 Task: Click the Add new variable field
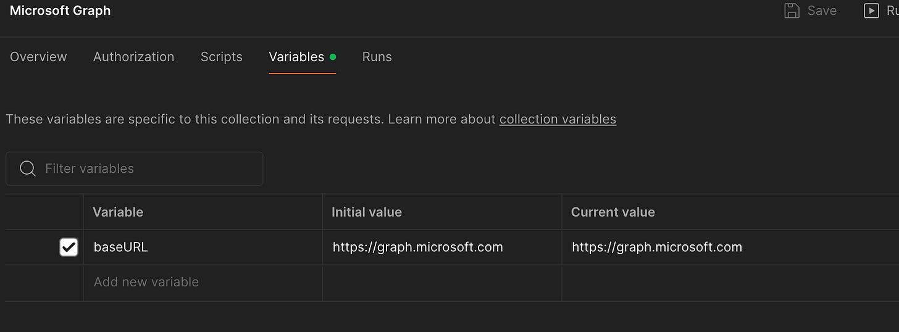[203, 283]
